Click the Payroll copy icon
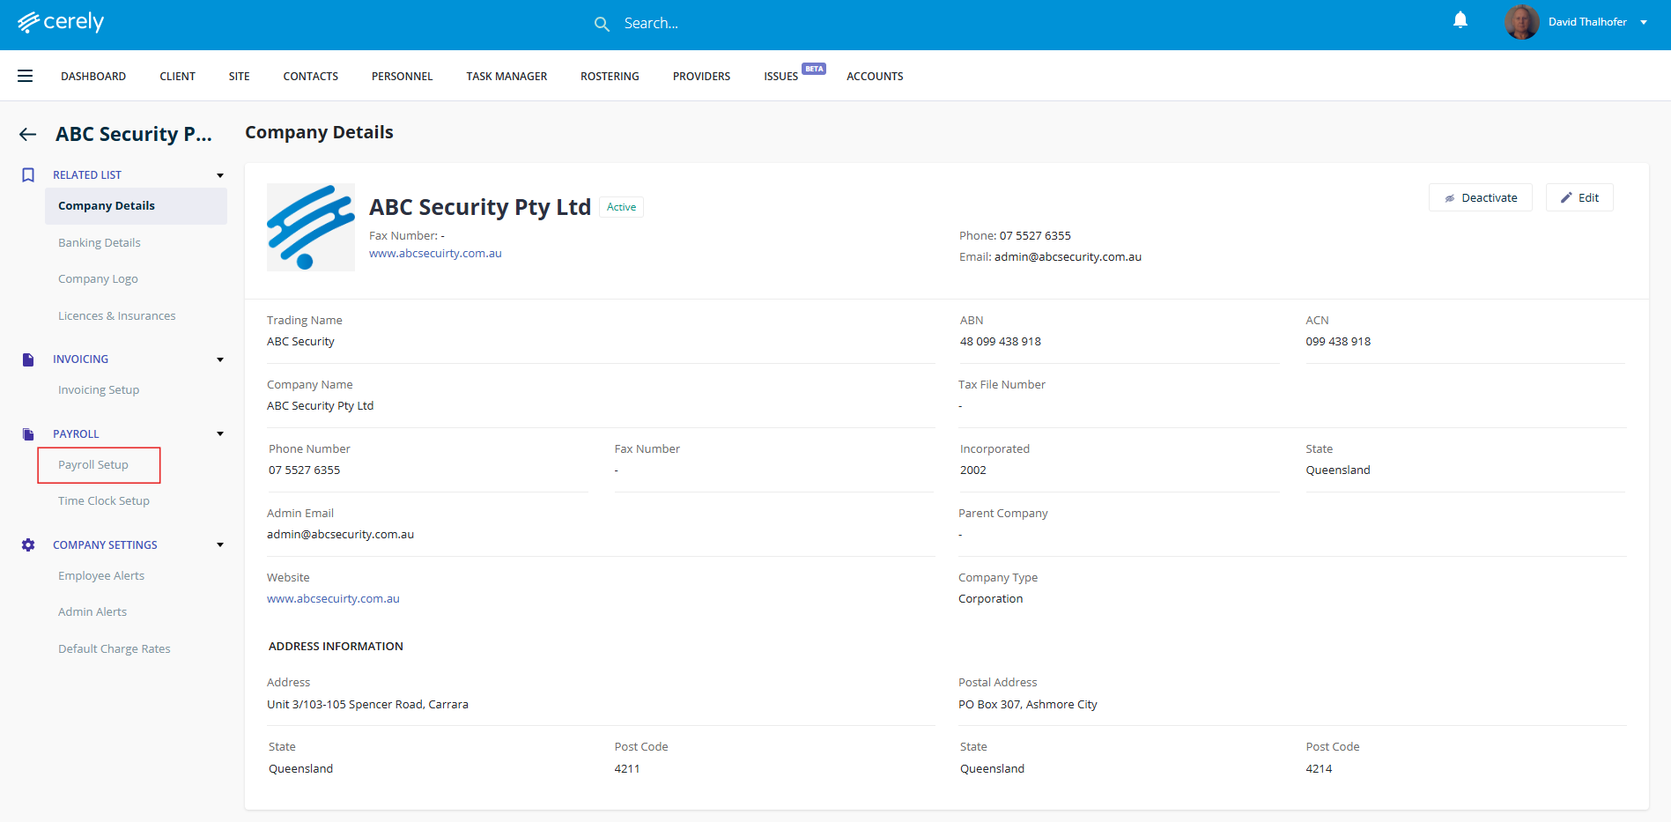Image resolution: width=1671 pixels, height=822 pixels. click(28, 434)
